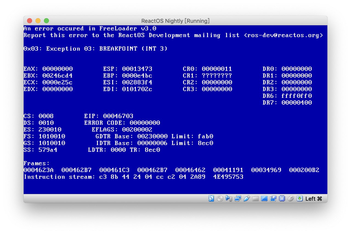Click the GDTR Base value 00230000
Viewport: 351px width, 234px height.
(x=152, y=136)
